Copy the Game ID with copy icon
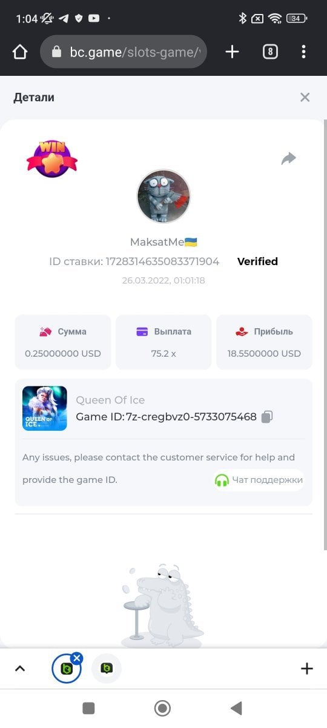This screenshot has height=728, width=327. point(268,417)
